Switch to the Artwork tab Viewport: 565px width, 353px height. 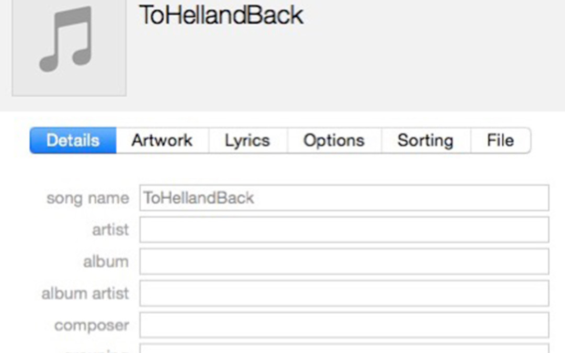[x=162, y=141]
